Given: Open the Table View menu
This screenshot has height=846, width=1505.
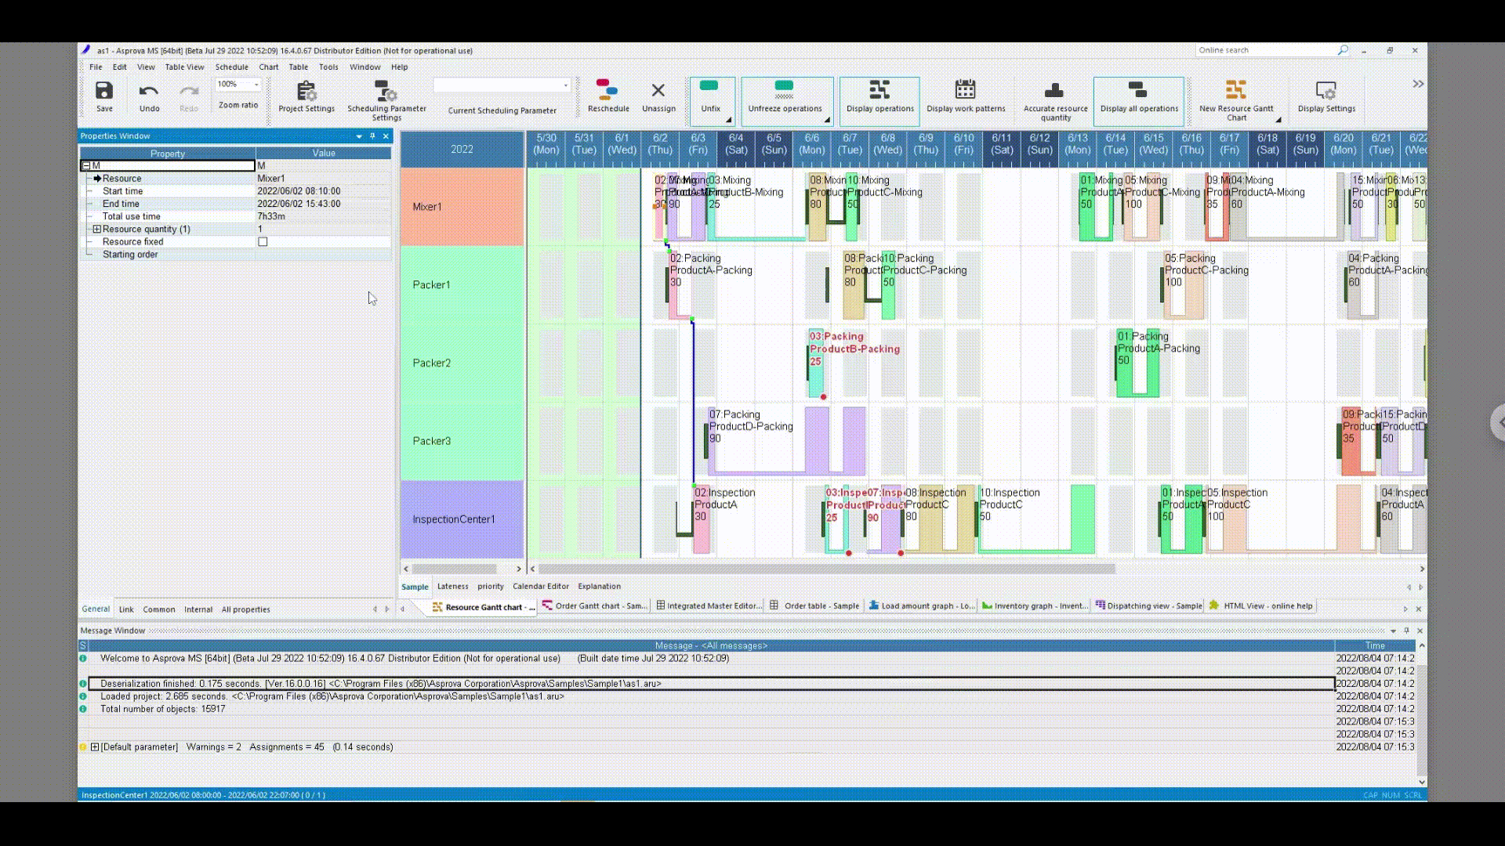Looking at the screenshot, I should pyautogui.click(x=184, y=67).
